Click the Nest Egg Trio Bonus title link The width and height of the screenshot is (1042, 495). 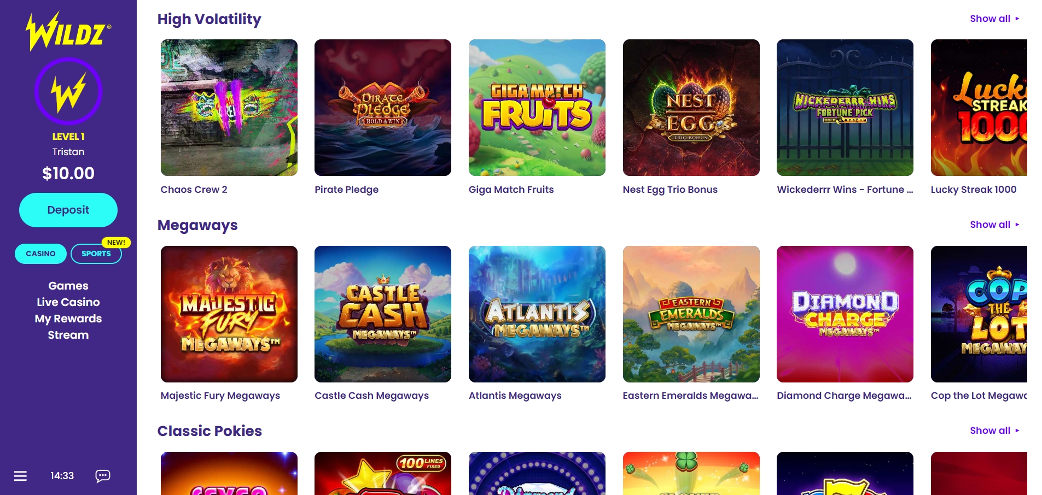[670, 190]
